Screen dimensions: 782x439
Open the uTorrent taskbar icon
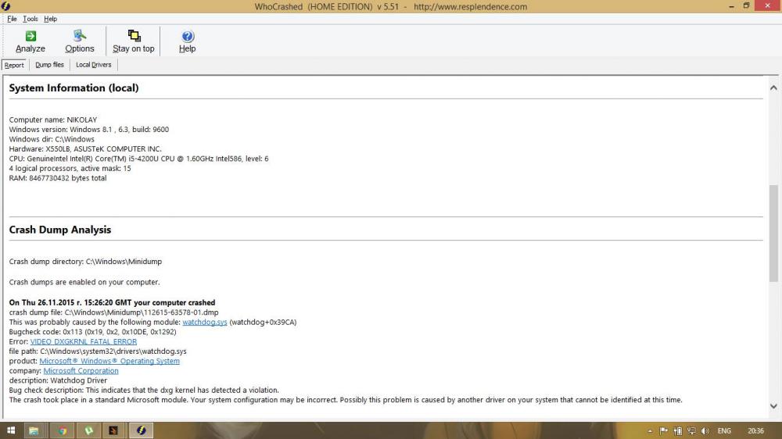click(x=89, y=430)
